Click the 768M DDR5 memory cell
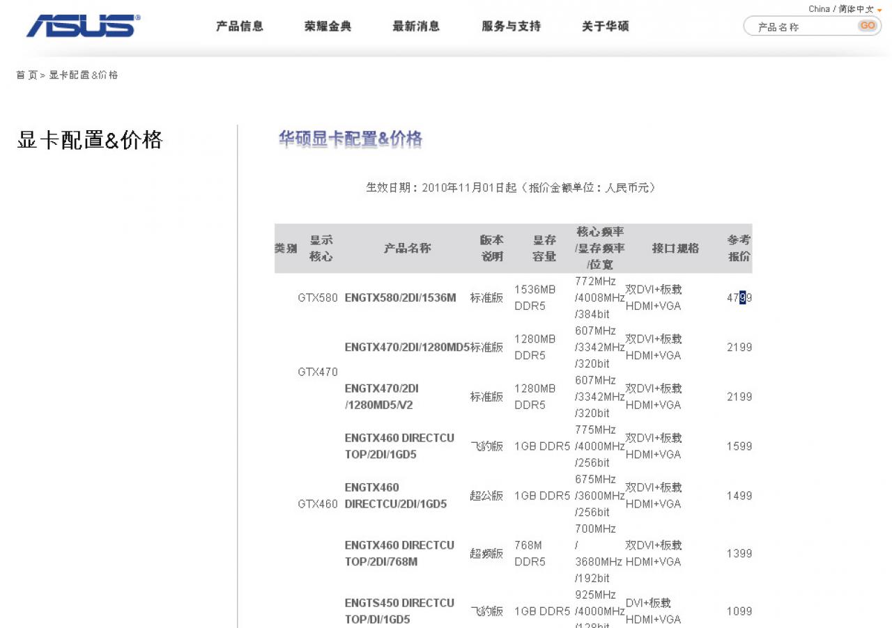The width and height of the screenshot is (892, 628). [530, 554]
